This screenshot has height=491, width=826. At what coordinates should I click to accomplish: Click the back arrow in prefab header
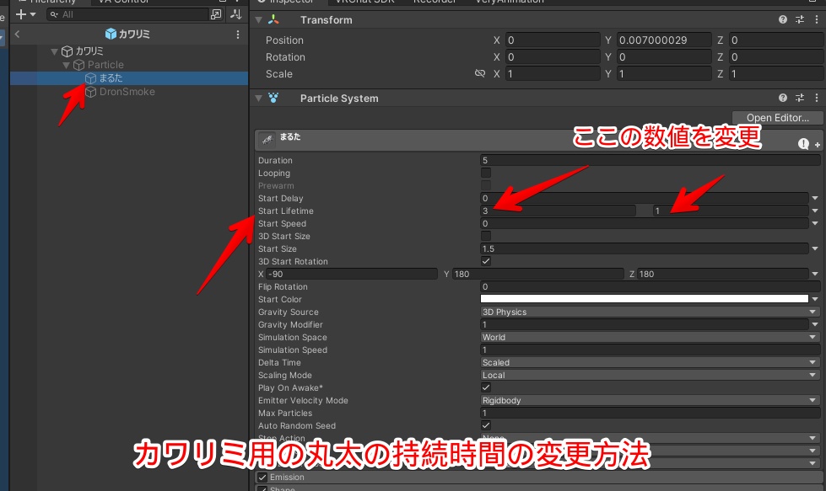point(16,34)
